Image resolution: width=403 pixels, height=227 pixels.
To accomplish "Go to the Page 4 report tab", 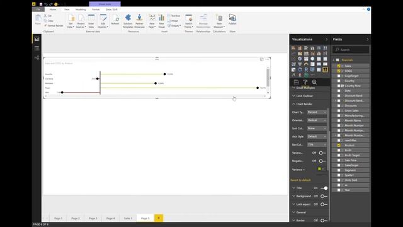I will pyautogui.click(x=111, y=218).
